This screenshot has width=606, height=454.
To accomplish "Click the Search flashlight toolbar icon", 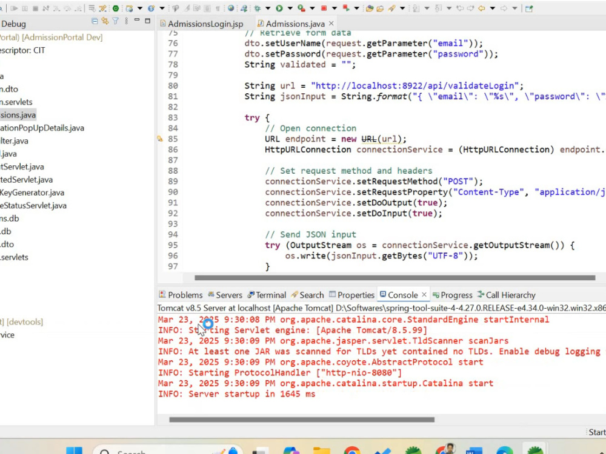I will (x=391, y=8).
